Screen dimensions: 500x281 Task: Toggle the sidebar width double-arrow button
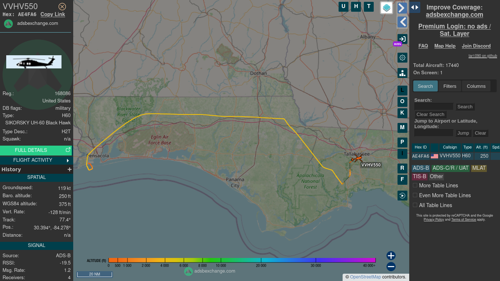(x=414, y=7)
